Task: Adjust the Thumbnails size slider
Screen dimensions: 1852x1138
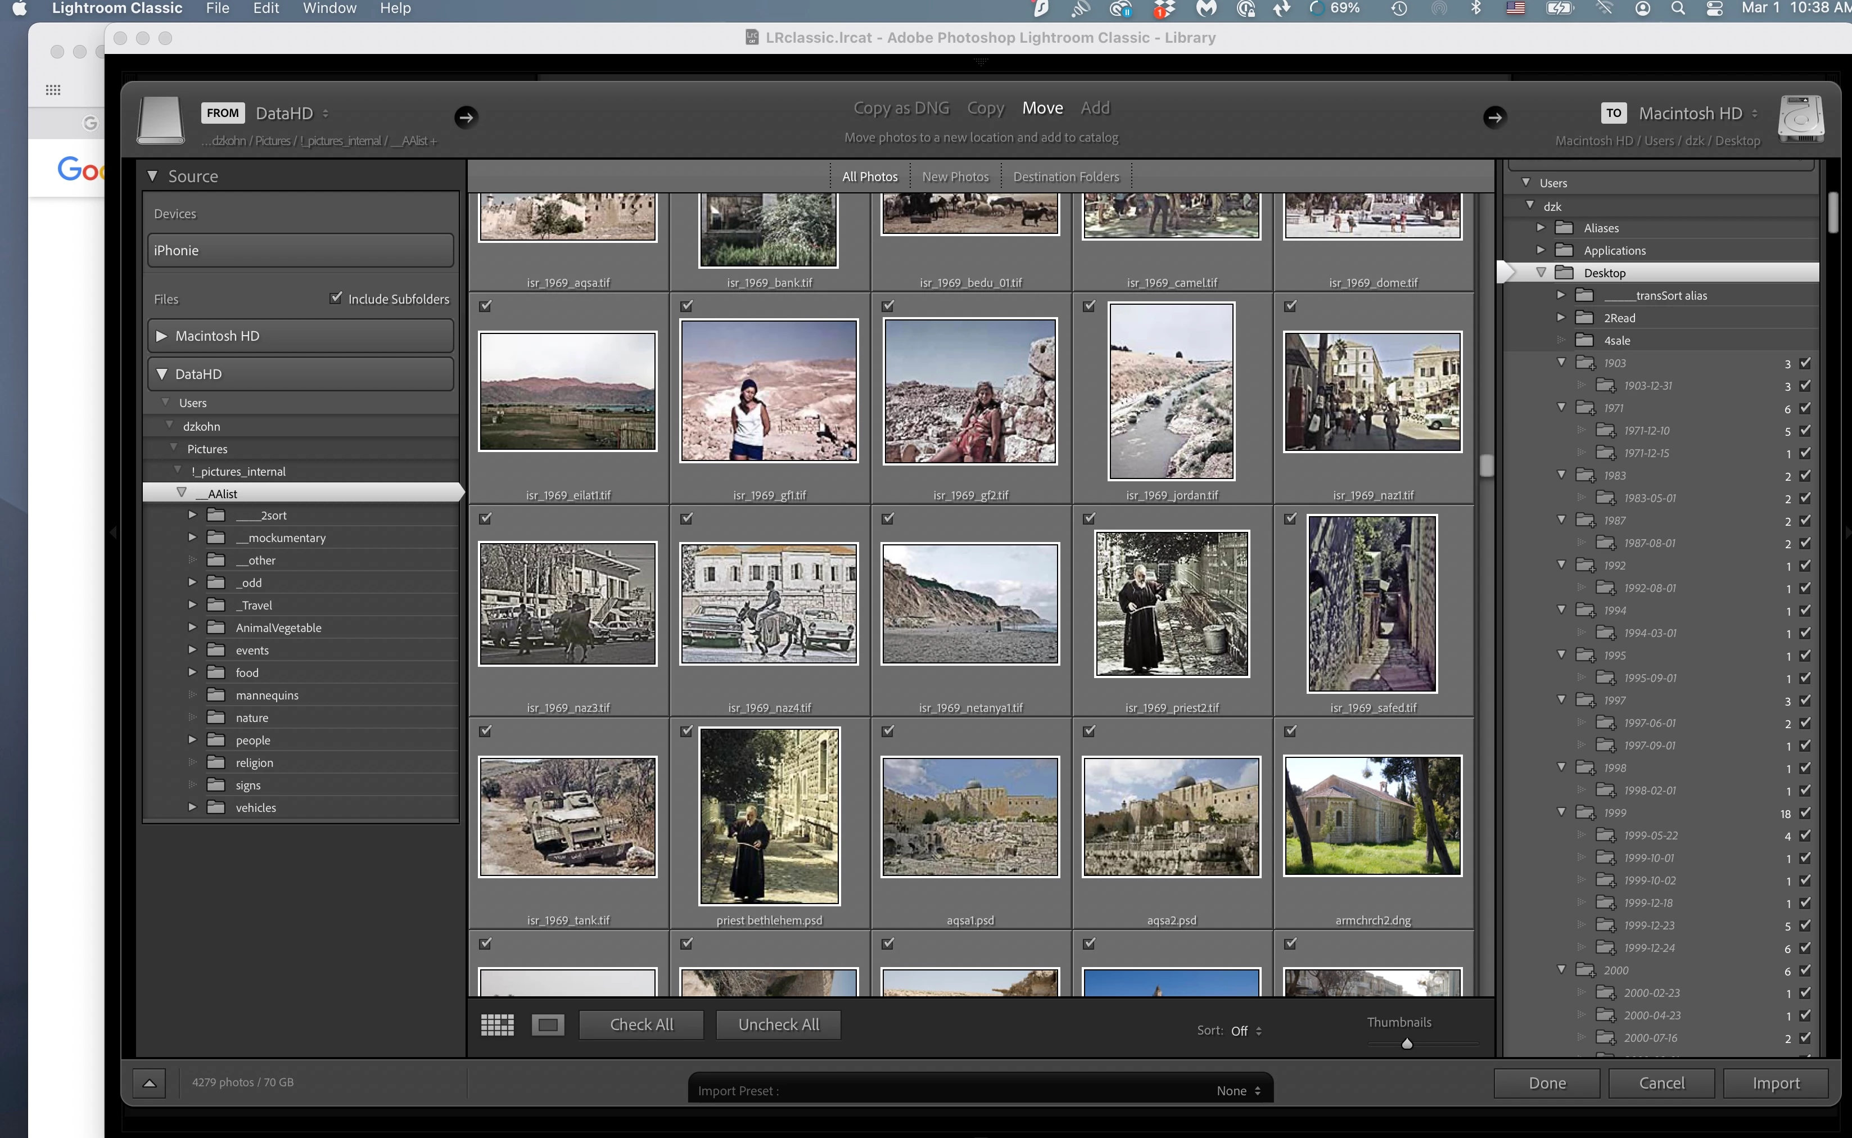Action: click(1407, 1043)
